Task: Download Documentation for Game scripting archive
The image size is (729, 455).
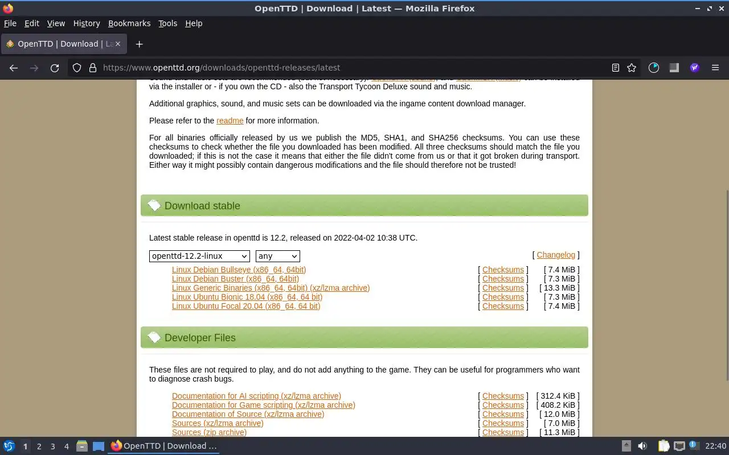Action: point(264,405)
